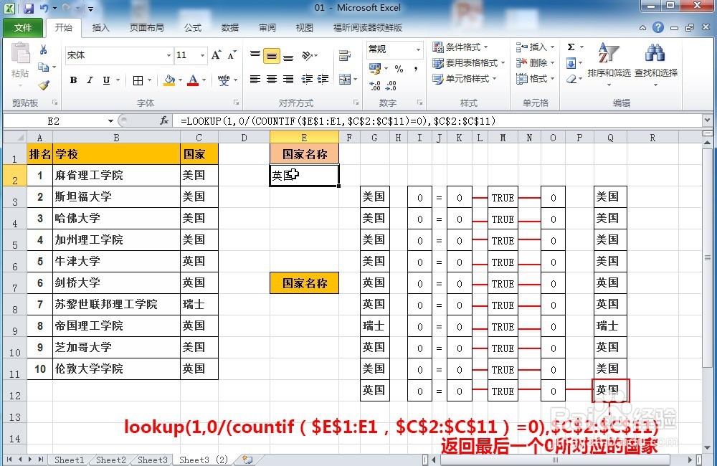The height and width of the screenshot is (466, 717).
Task: Switch to the 插入 ribbon tab
Action: 100,27
